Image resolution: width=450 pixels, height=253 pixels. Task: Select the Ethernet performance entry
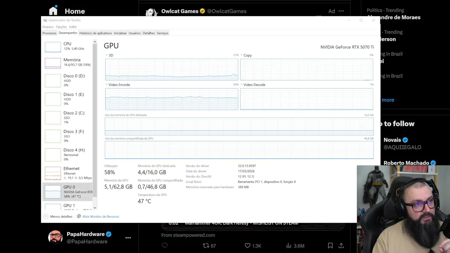(x=68, y=173)
